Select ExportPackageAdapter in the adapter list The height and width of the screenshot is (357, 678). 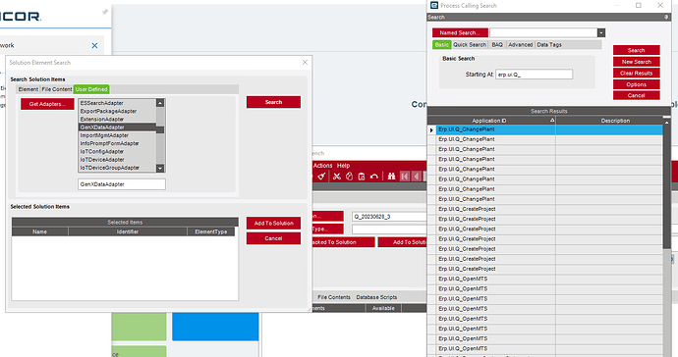coord(117,112)
